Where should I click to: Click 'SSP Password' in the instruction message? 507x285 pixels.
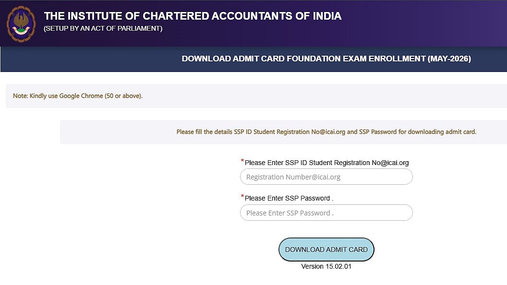click(x=377, y=132)
